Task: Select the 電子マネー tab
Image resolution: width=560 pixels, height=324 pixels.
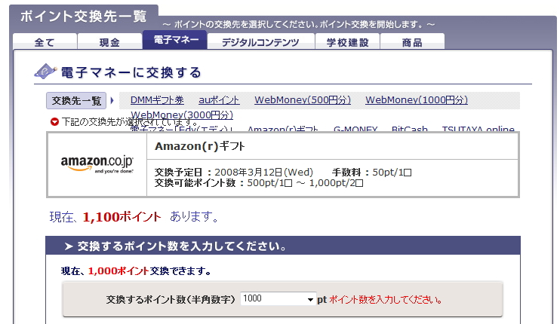Action: coord(175,40)
